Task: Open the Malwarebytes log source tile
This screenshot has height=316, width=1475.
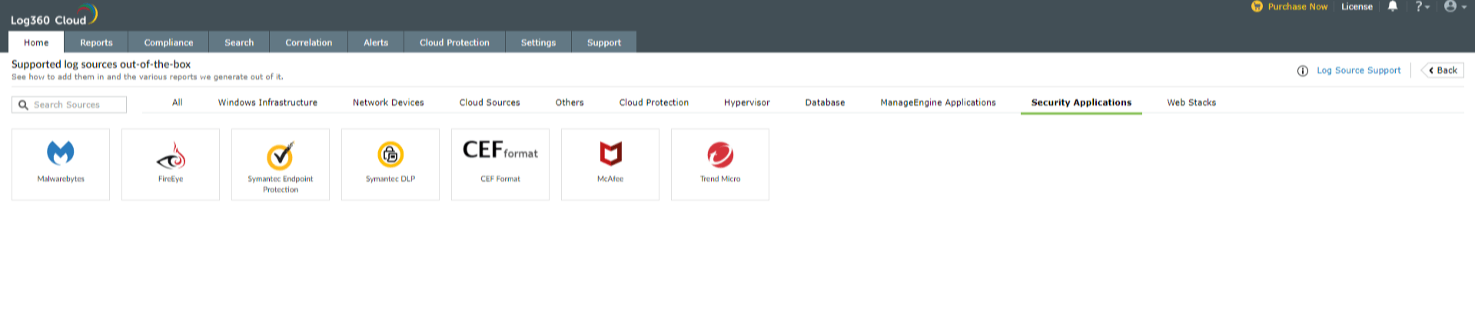Action: click(x=61, y=164)
